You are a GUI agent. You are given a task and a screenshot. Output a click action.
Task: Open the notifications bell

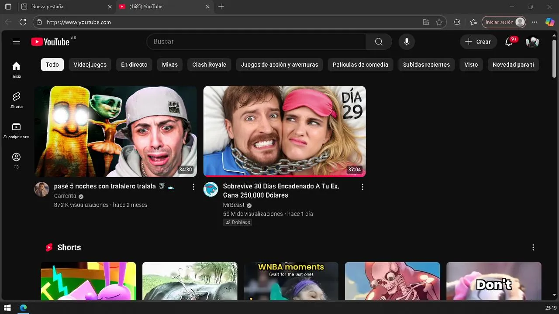509,41
